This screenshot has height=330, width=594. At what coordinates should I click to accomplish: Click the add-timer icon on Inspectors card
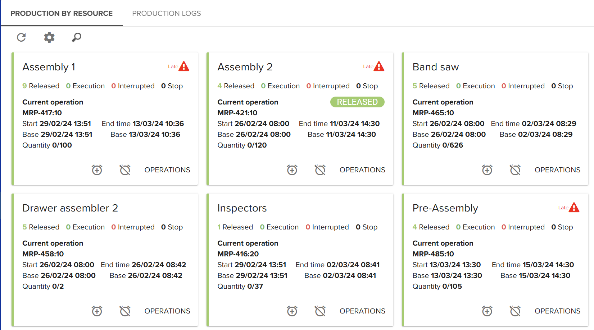click(292, 311)
